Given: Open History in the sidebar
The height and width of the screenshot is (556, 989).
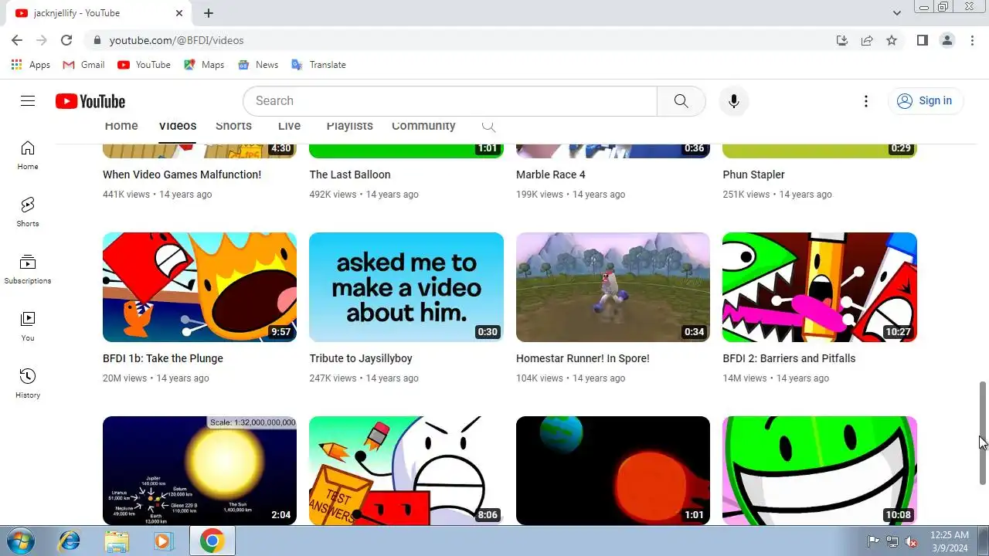Looking at the screenshot, I should tap(28, 383).
